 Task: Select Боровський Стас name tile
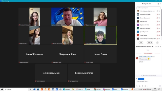point(84,73)
